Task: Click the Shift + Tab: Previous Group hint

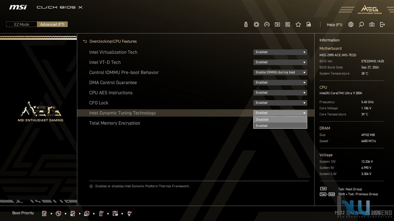Action: (x=358, y=194)
